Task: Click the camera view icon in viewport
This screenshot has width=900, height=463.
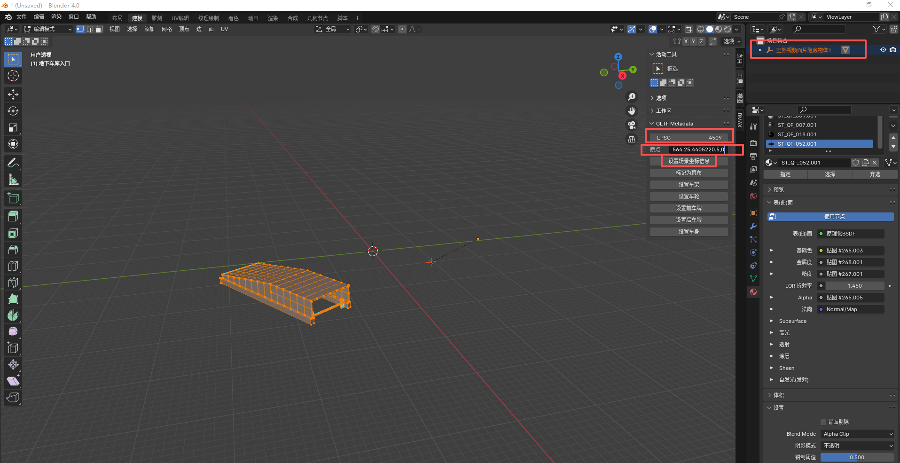Action: (632, 125)
